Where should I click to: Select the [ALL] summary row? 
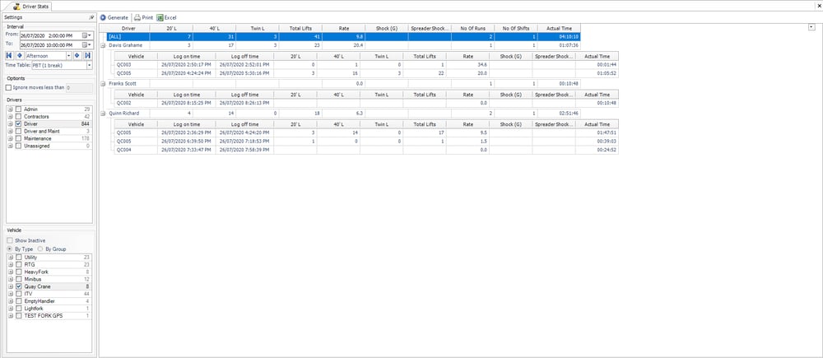tap(343, 37)
